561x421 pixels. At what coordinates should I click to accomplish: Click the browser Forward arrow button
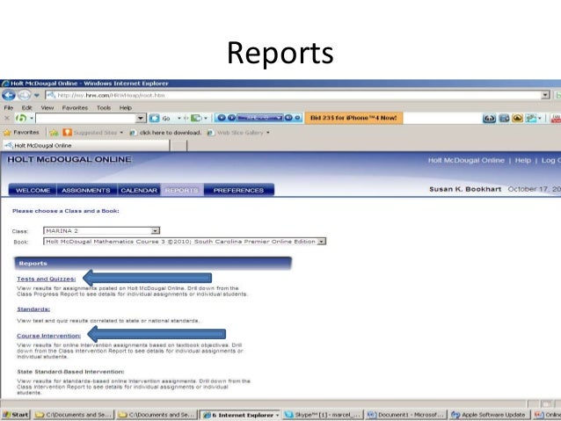pos(25,95)
